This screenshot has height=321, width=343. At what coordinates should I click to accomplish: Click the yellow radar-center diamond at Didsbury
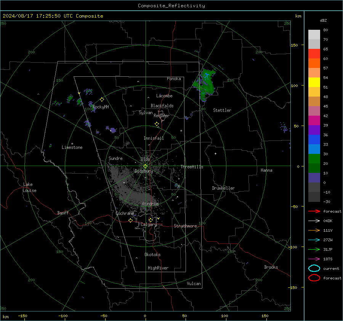(145, 166)
